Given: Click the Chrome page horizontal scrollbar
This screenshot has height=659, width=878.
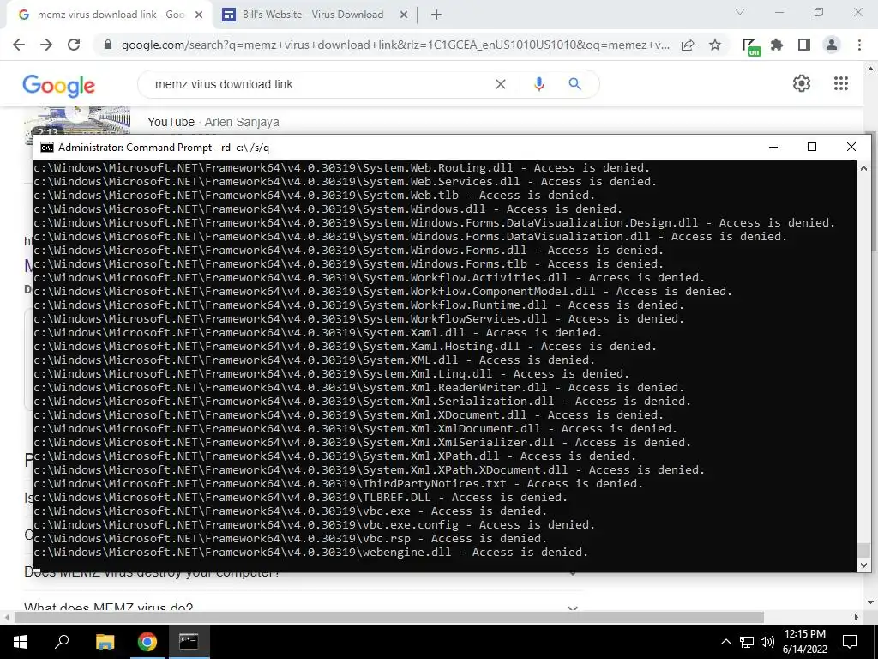Looking at the screenshot, I should 389,617.
